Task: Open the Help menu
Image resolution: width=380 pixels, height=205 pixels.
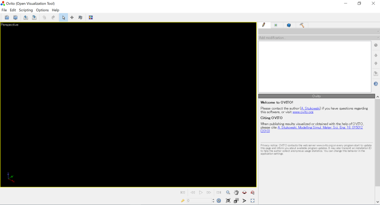Action: 55,10
